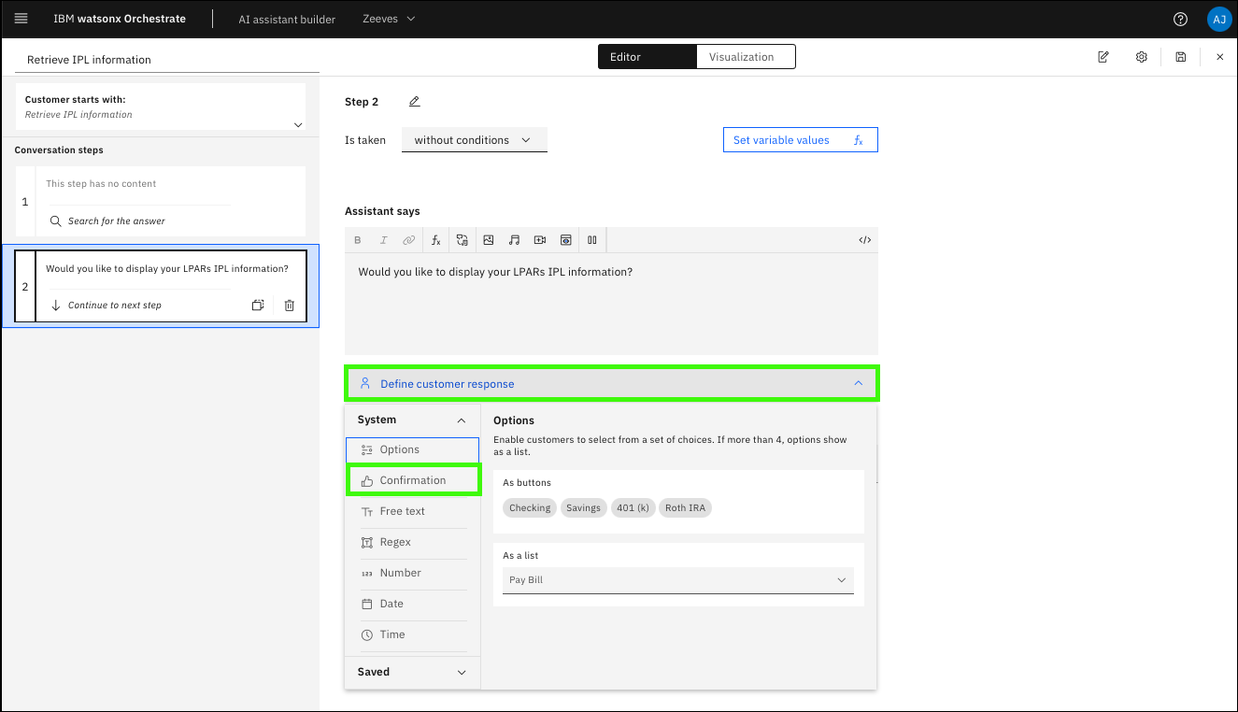Open the Zeeves assistant dropdown
1238x712 pixels.
pos(389,19)
